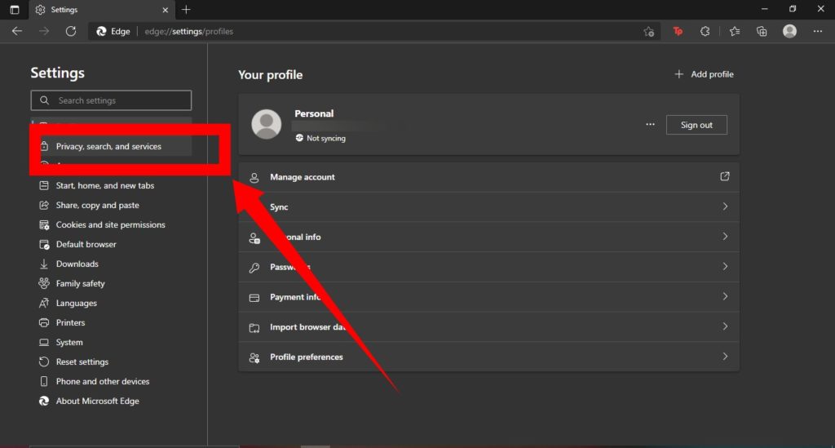This screenshot has width=835, height=448.
Task: Focus the Search settings box
Action: [x=111, y=100]
